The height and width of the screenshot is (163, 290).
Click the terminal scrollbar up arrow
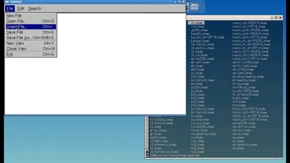(147, 151)
